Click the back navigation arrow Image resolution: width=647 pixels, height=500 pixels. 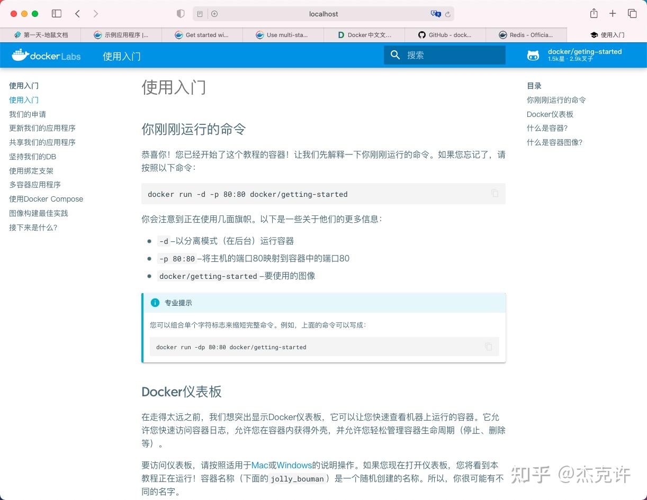[x=78, y=14]
